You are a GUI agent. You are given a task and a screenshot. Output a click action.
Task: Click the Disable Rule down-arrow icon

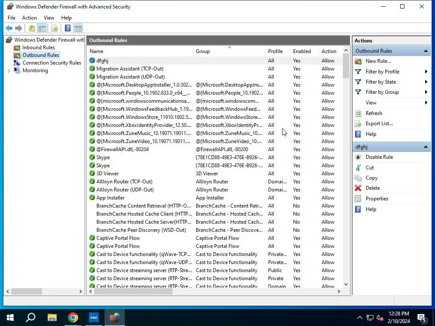coord(358,157)
